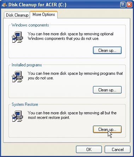The width and height of the screenshot is (134, 157).
Task: Click the Windows components computer icon
Action: coord(17,37)
